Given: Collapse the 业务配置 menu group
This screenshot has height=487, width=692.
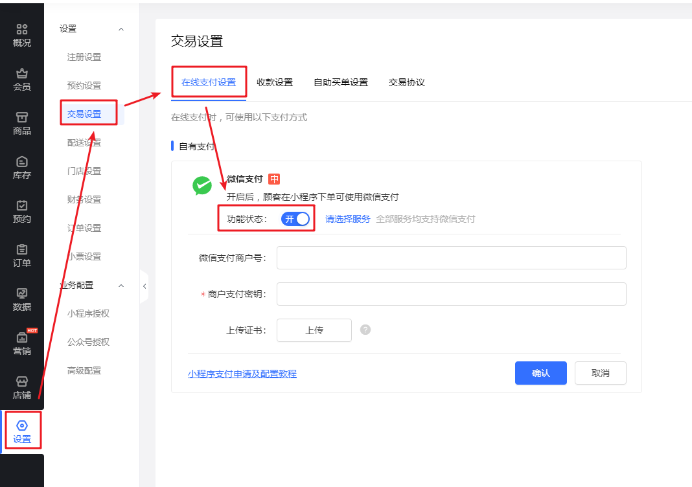Looking at the screenshot, I should pyautogui.click(x=121, y=286).
